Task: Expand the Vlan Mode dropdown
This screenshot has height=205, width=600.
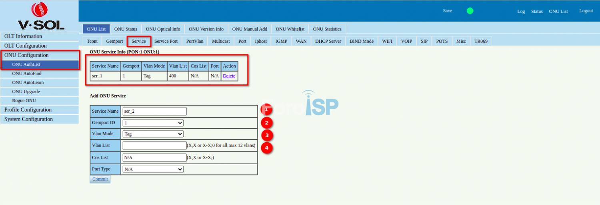Action: coord(153,134)
